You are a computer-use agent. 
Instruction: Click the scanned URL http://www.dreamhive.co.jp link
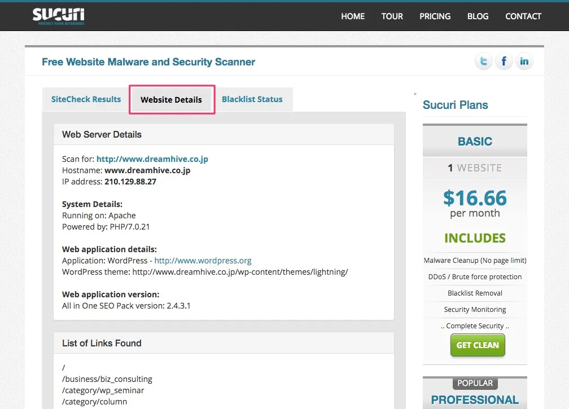[152, 159]
